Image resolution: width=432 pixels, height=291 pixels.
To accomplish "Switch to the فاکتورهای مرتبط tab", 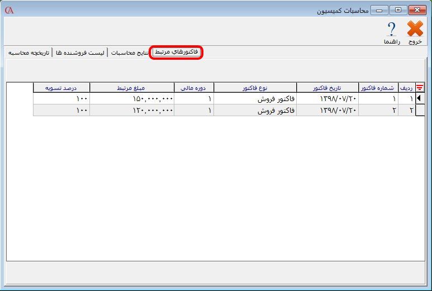I will pos(175,53).
